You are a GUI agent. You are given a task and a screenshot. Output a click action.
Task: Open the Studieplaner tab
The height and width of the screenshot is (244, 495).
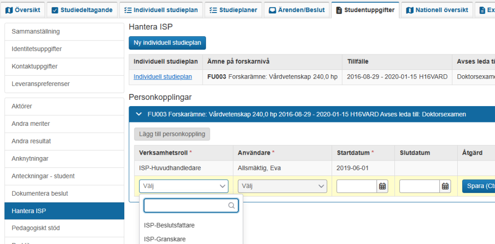pos(233,10)
